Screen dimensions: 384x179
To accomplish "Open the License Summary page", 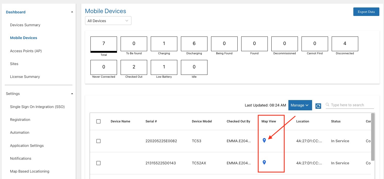I will point(25,77).
